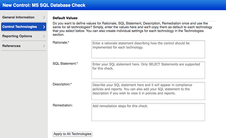Open the General Information section
Image resolution: width=226 pixels, height=138 pixels.
[x=24, y=17]
